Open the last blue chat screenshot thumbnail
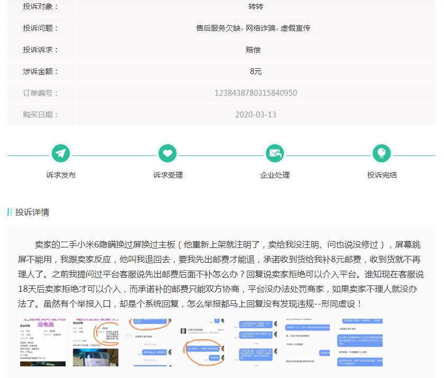 359,342
